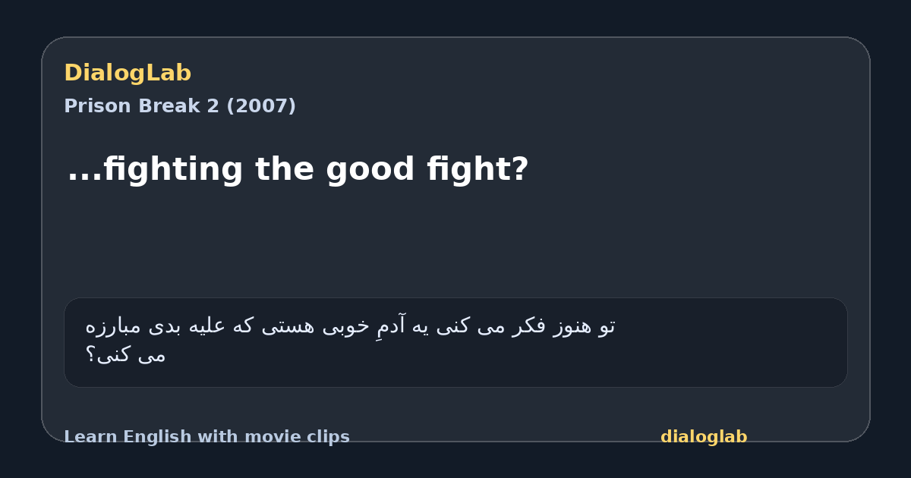The height and width of the screenshot is (478, 911).
Task: Click the second Persian line 'می کنی؟'
Action: tap(125, 355)
